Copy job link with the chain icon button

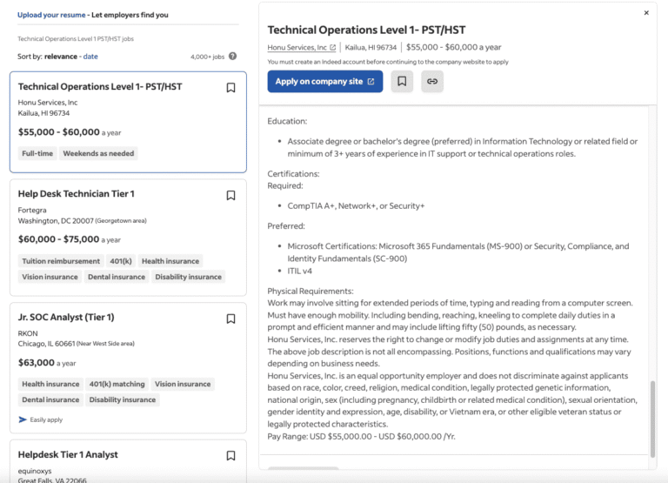[x=432, y=82]
